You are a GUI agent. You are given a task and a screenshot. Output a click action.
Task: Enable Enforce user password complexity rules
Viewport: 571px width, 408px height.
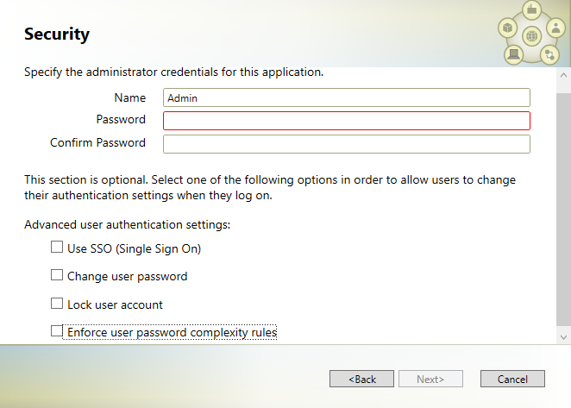coord(57,330)
